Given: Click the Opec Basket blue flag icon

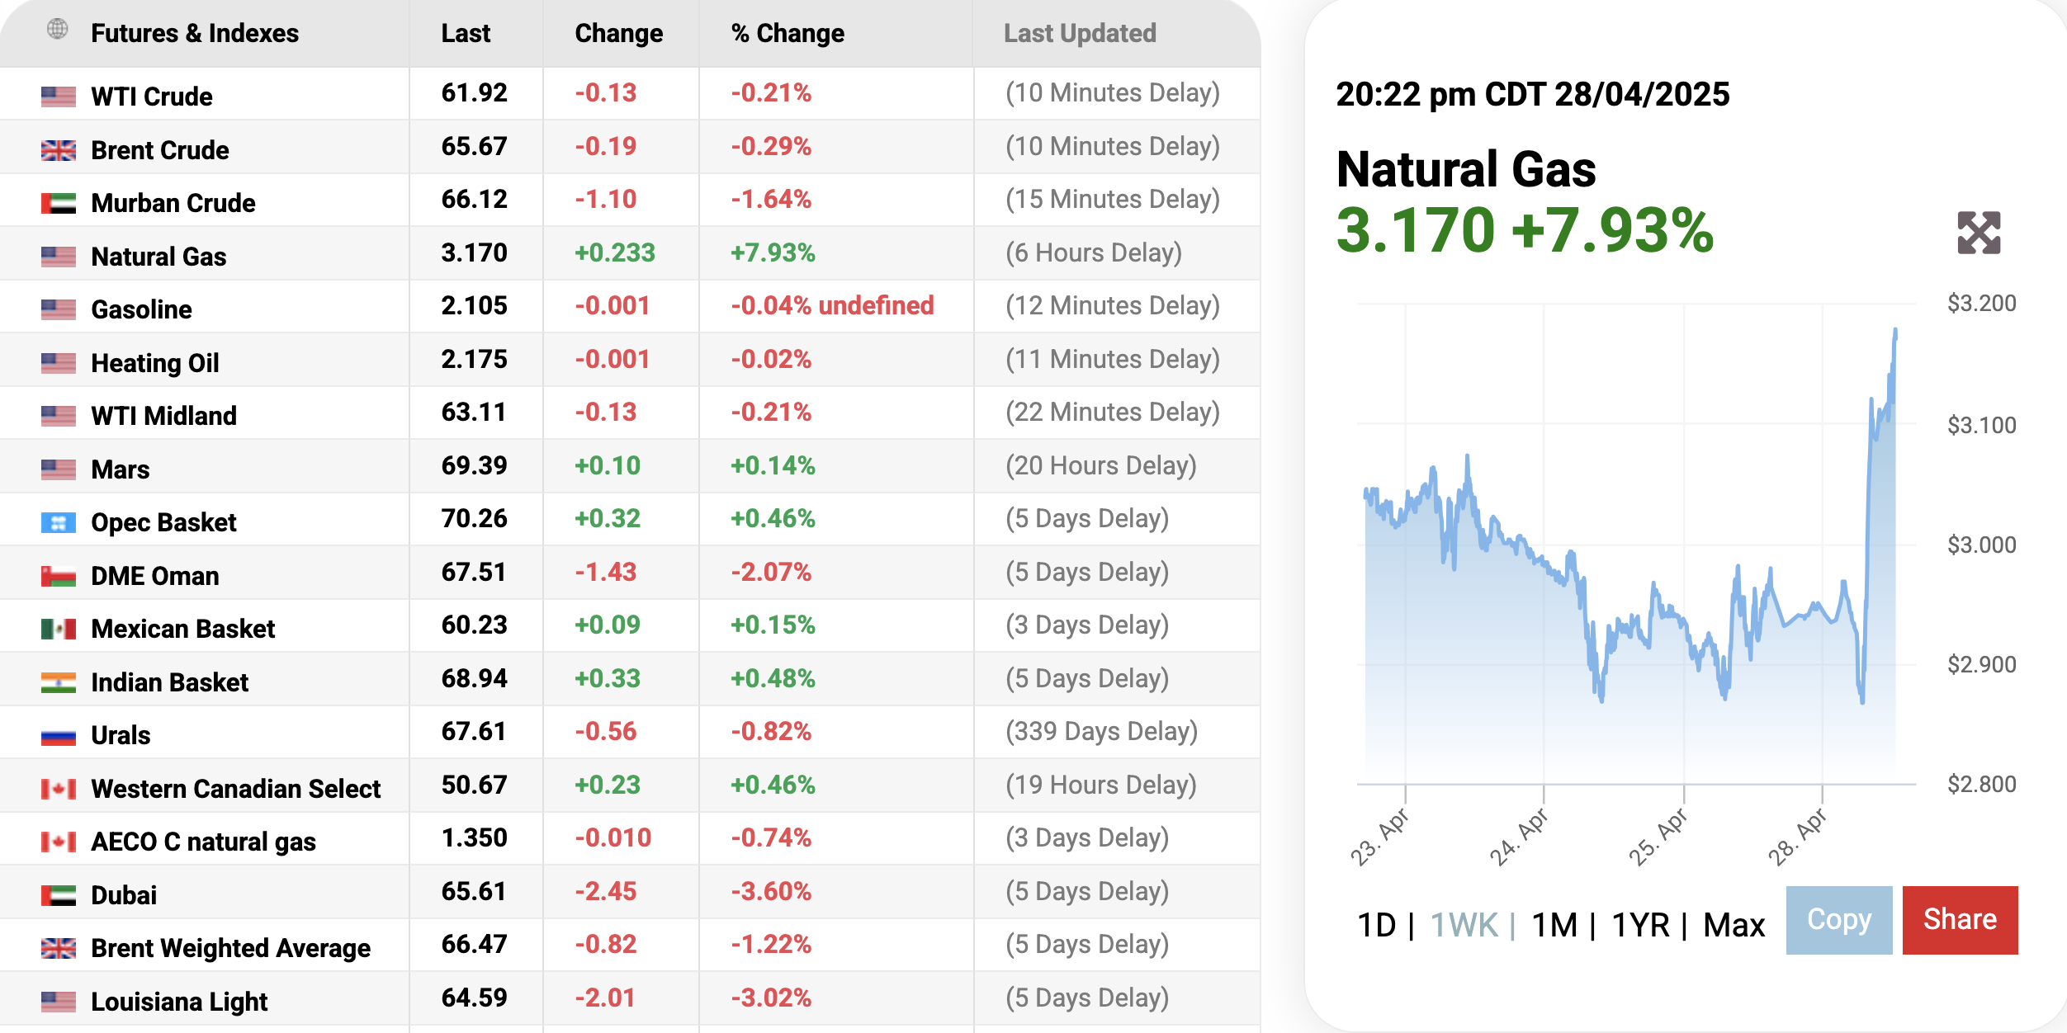Looking at the screenshot, I should (58, 523).
